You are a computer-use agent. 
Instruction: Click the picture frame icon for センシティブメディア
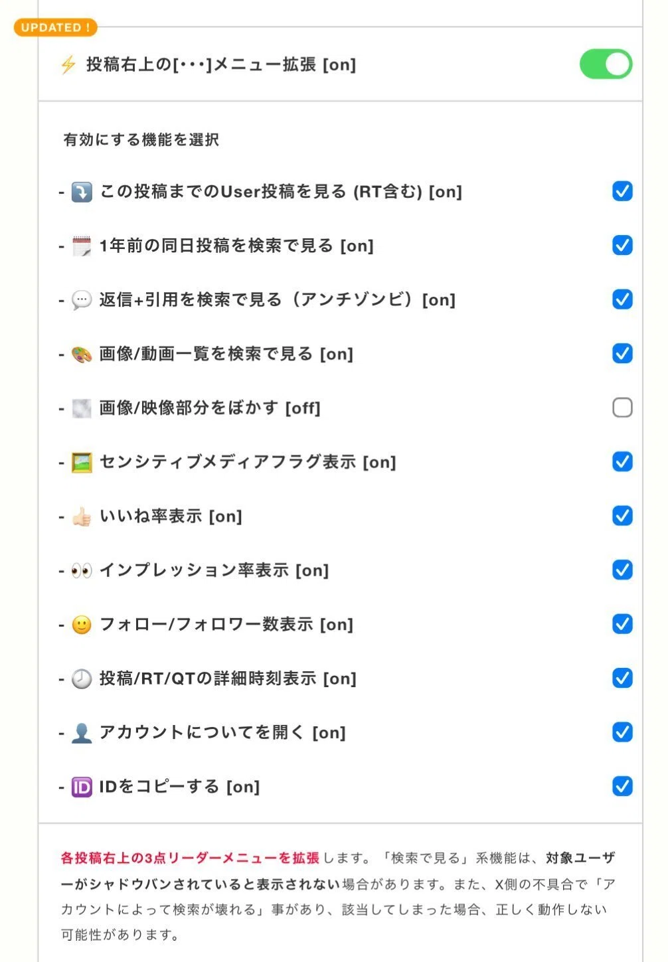click(82, 462)
